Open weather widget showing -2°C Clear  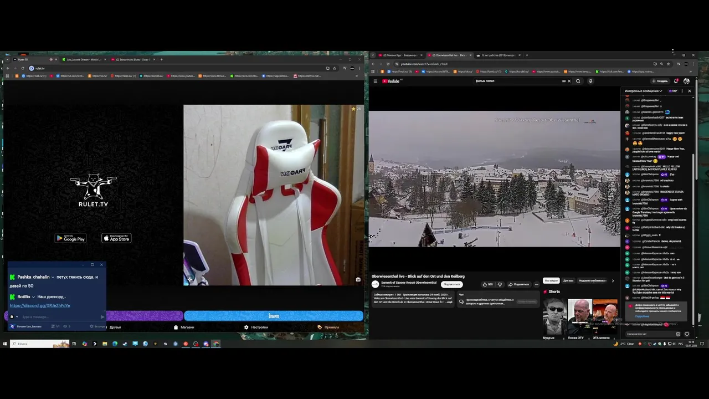(624, 344)
